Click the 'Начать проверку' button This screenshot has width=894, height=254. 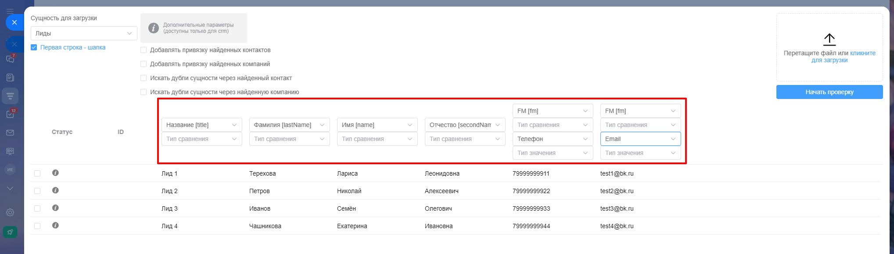point(829,92)
